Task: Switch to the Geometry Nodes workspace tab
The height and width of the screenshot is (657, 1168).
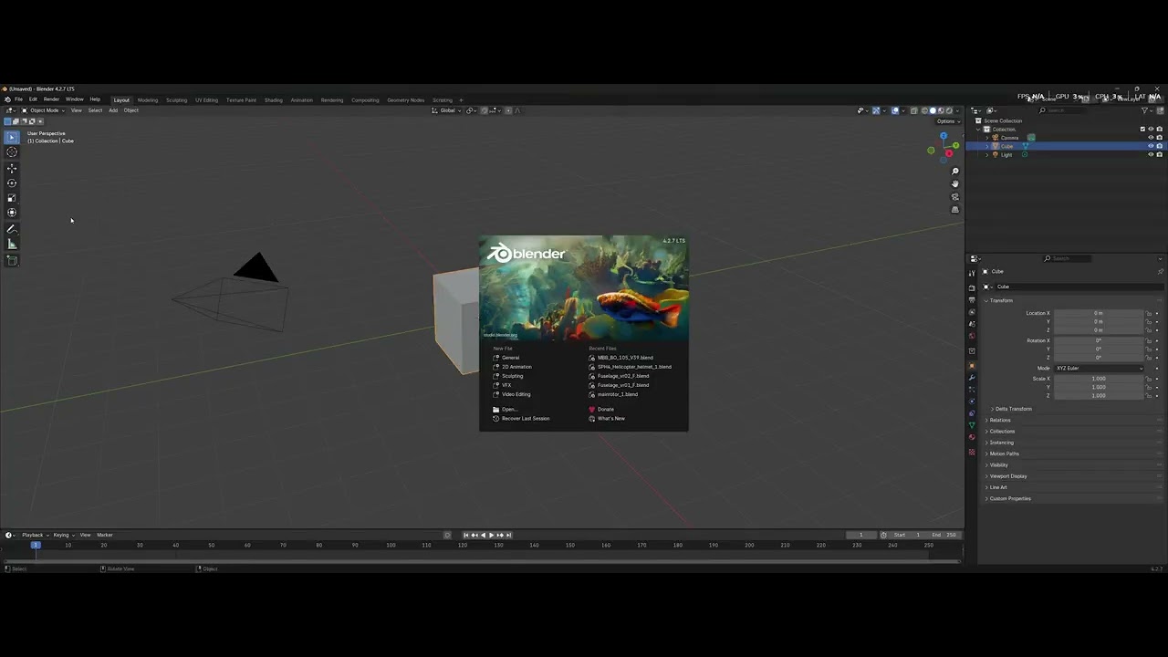Action: click(x=405, y=100)
